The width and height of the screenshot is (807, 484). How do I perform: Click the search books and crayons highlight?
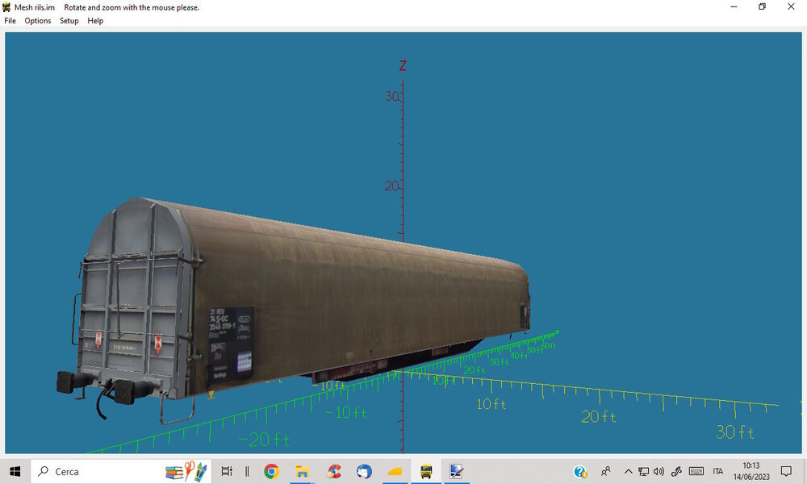coord(187,471)
